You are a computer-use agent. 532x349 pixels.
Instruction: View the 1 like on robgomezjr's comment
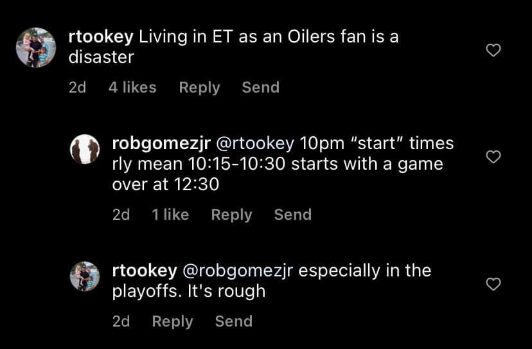point(170,215)
